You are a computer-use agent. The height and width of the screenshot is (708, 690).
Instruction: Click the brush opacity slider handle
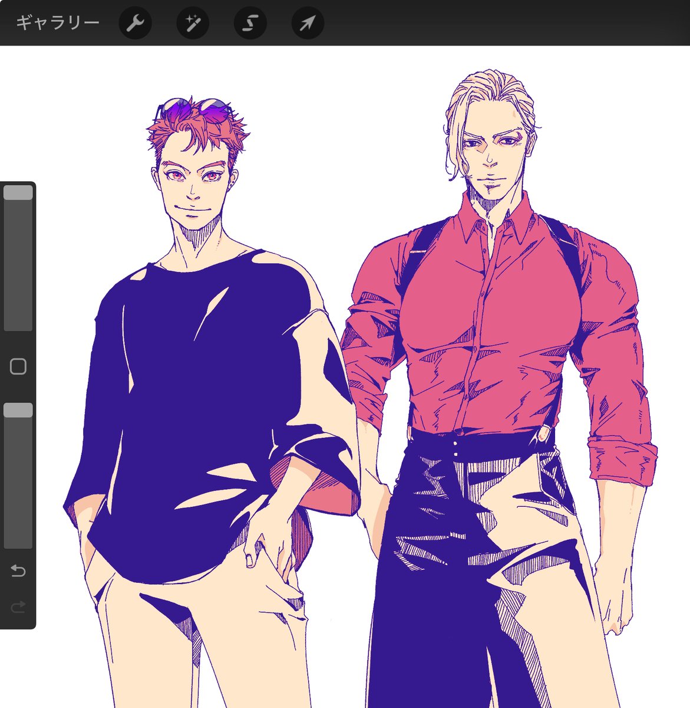(x=18, y=411)
